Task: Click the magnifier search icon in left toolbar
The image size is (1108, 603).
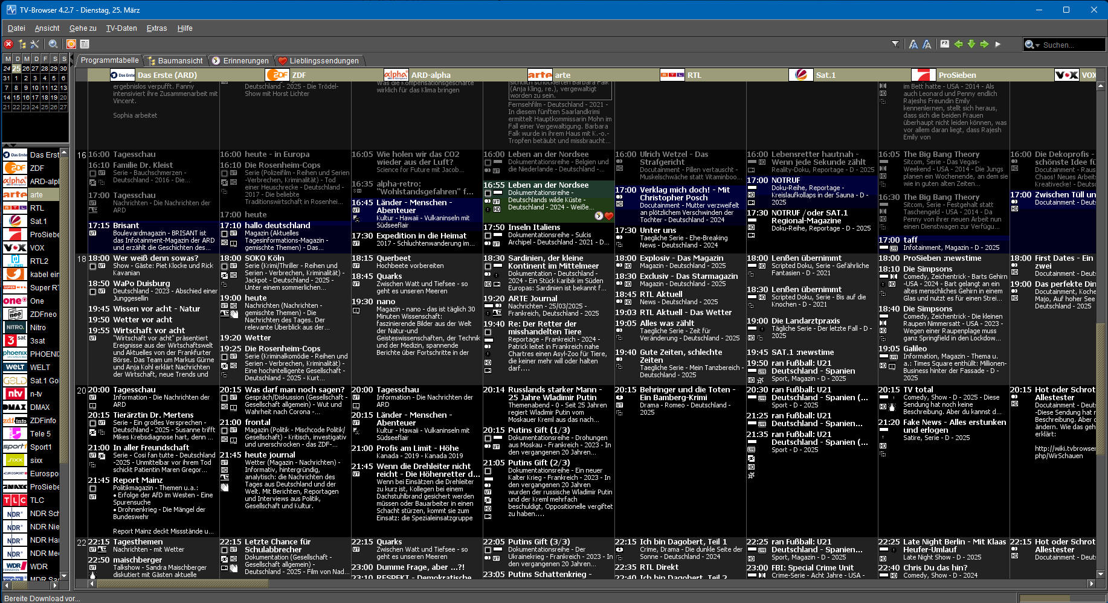Action: pos(53,44)
